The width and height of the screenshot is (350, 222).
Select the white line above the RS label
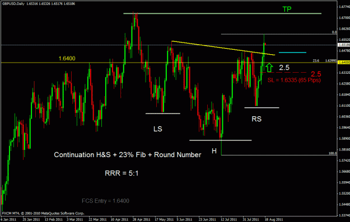pos(262,108)
